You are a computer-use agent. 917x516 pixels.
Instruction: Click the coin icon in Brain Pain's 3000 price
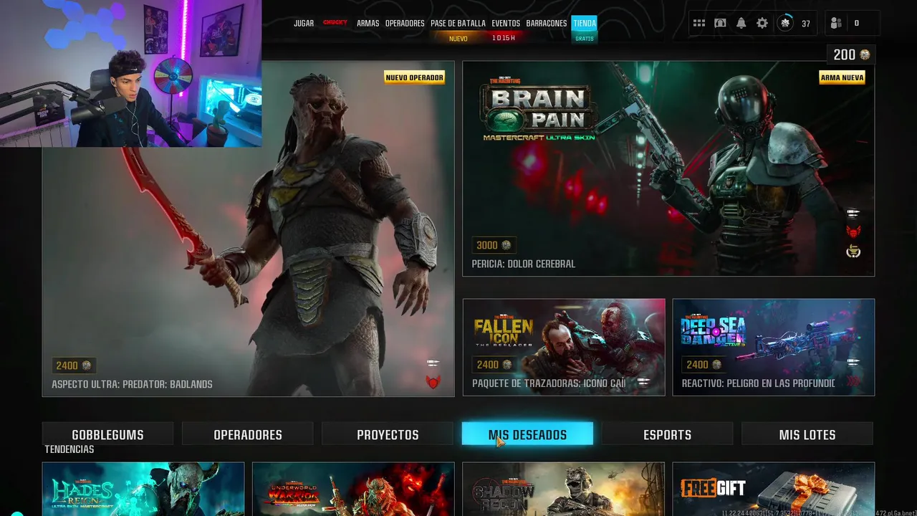[x=506, y=245]
